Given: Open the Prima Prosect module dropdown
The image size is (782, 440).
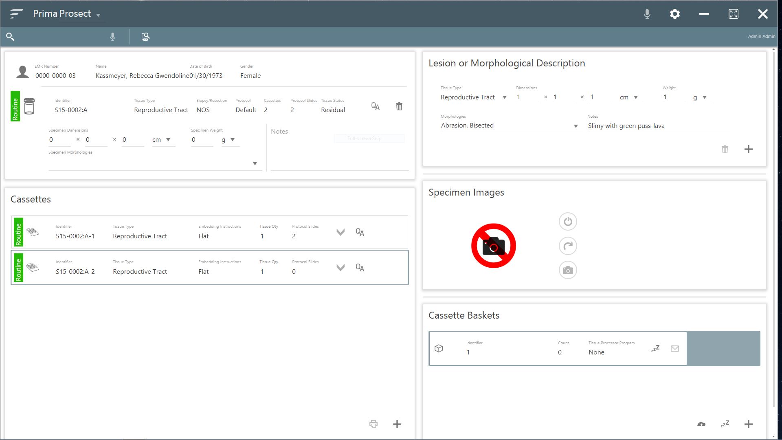Looking at the screenshot, I should [x=98, y=15].
